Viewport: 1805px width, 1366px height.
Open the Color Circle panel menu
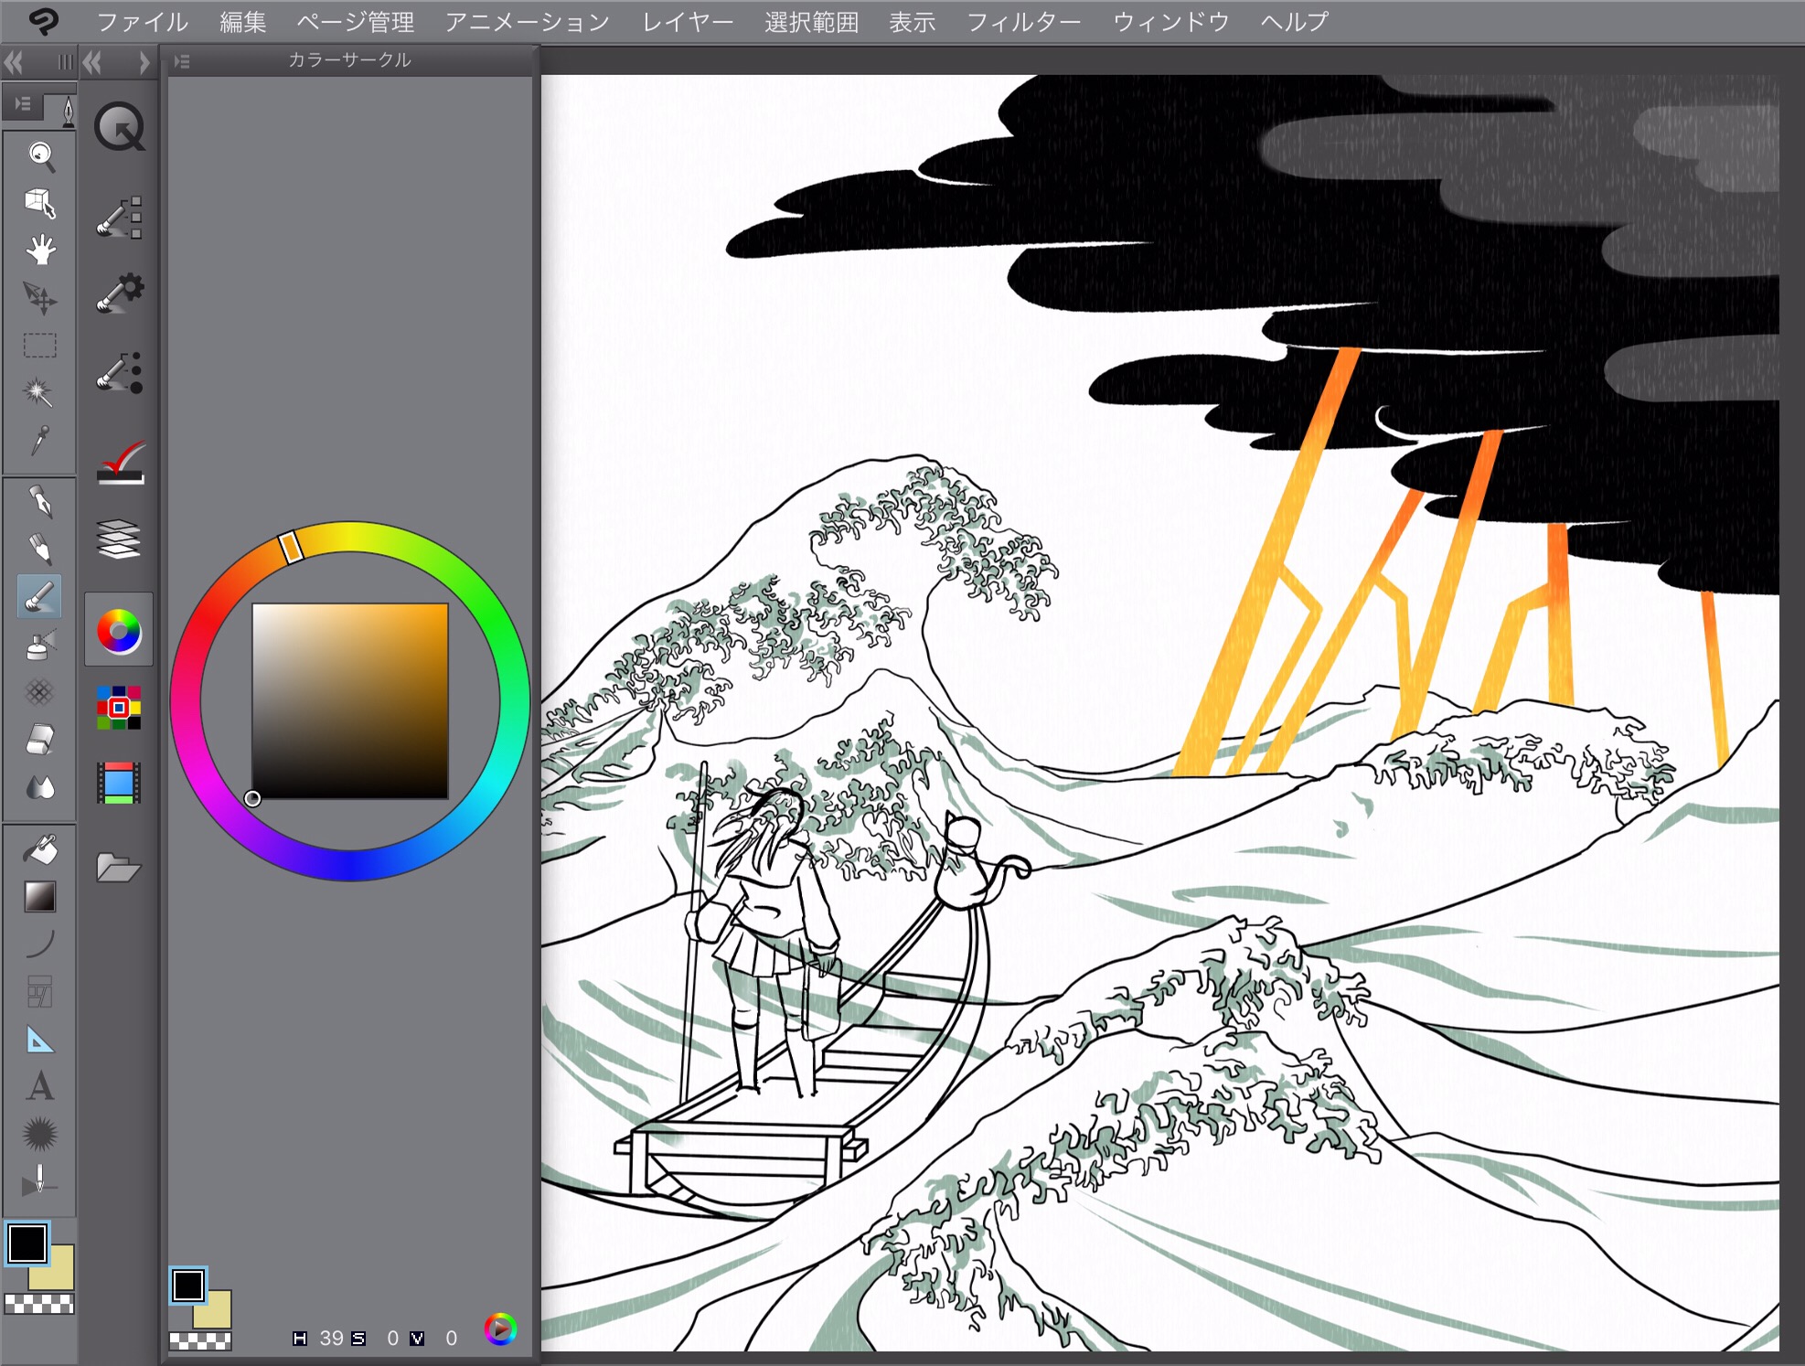pos(182,61)
